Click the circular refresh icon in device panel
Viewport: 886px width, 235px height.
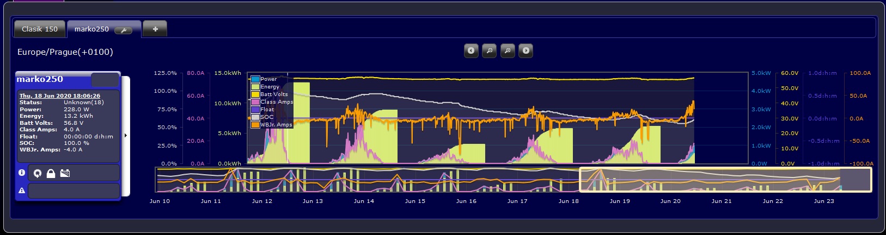(37, 174)
